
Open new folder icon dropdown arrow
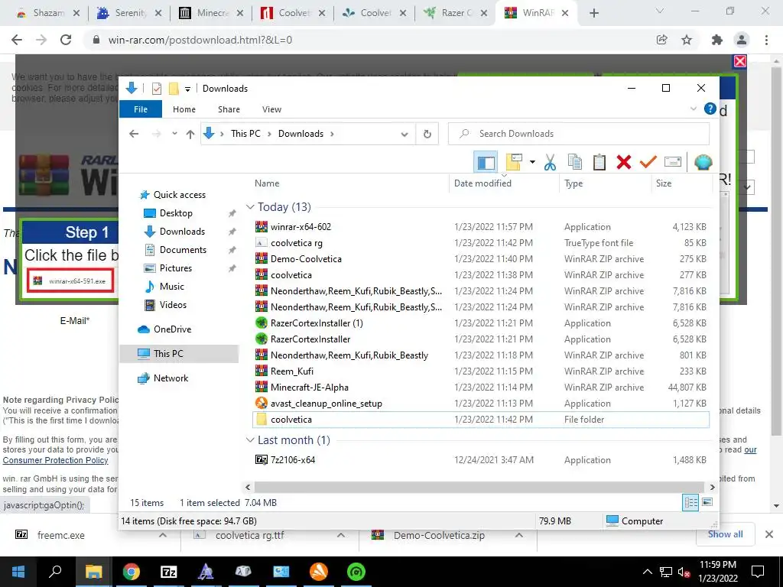click(532, 162)
